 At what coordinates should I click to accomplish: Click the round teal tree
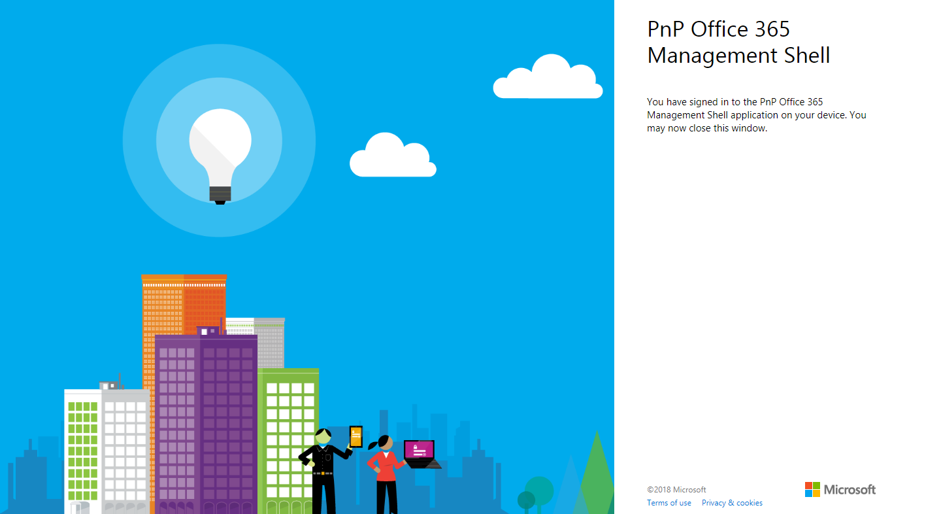pos(539,489)
